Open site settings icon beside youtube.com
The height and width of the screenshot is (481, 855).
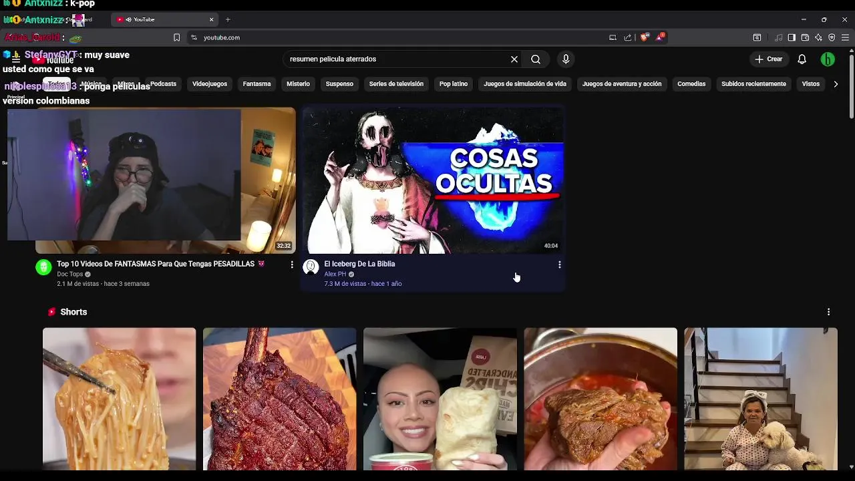(x=194, y=37)
